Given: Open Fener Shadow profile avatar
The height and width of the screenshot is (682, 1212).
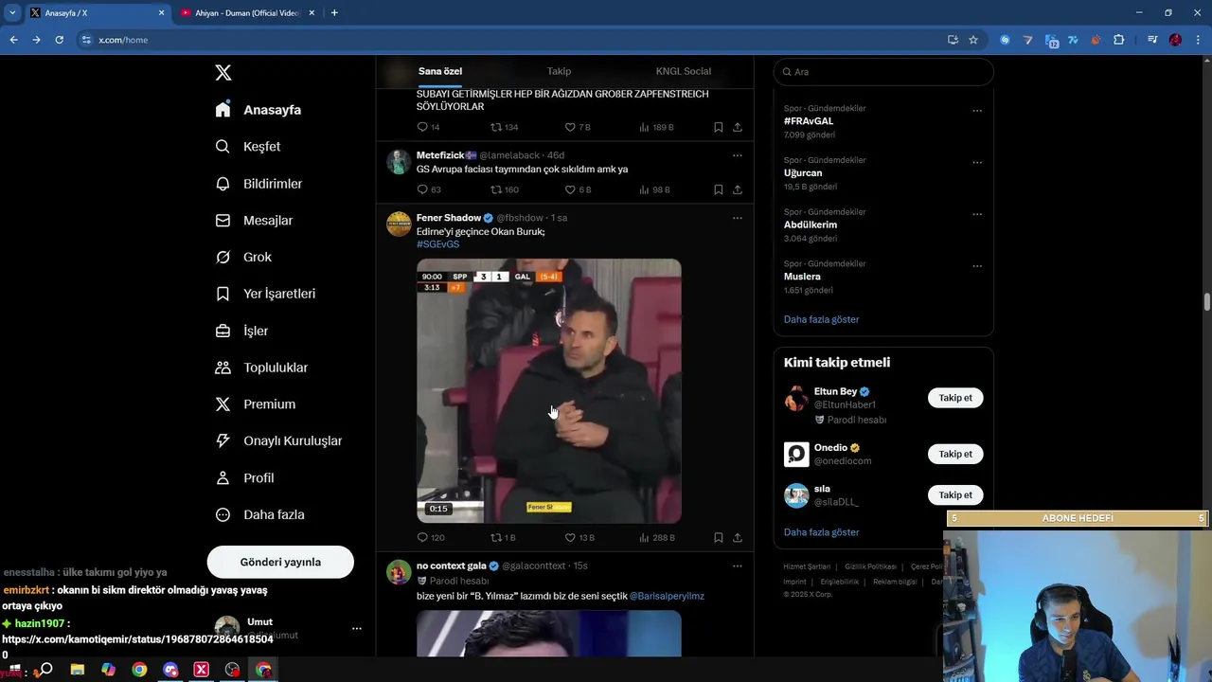Looking at the screenshot, I should coord(399,224).
